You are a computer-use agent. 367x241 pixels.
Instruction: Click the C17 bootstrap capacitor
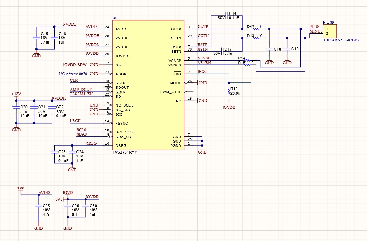[x=222, y=51]
